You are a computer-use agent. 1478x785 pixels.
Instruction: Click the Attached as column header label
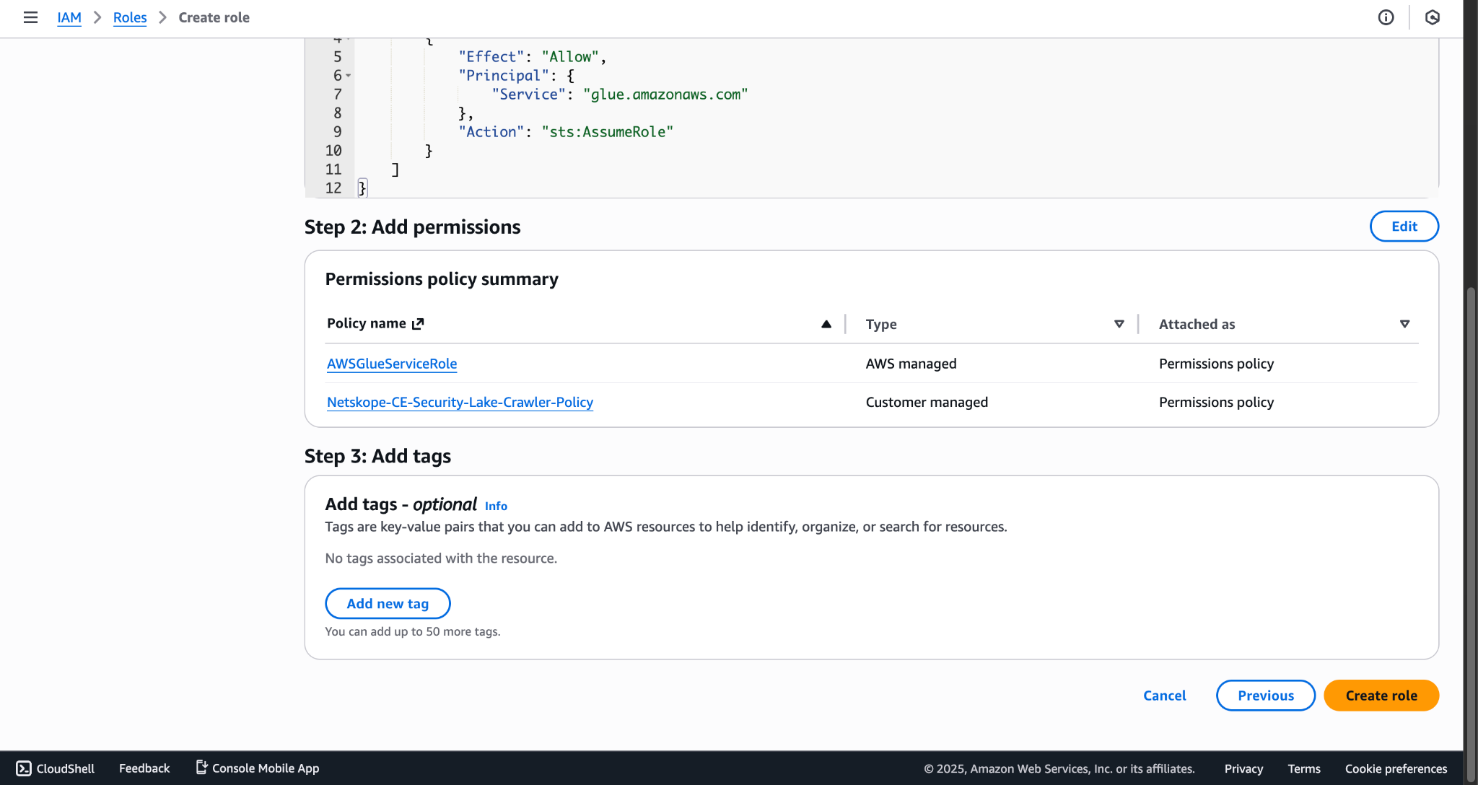coord(1197,324)
